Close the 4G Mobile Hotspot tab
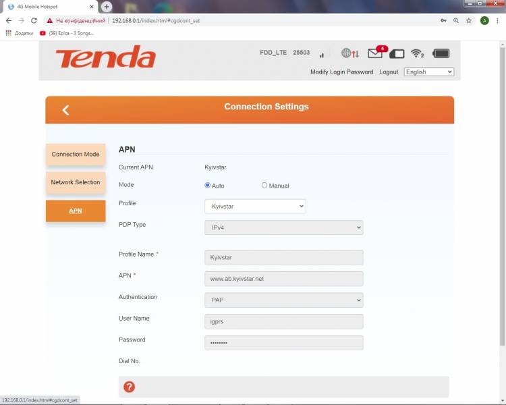The image size is (506, 405). pos(92,7)
